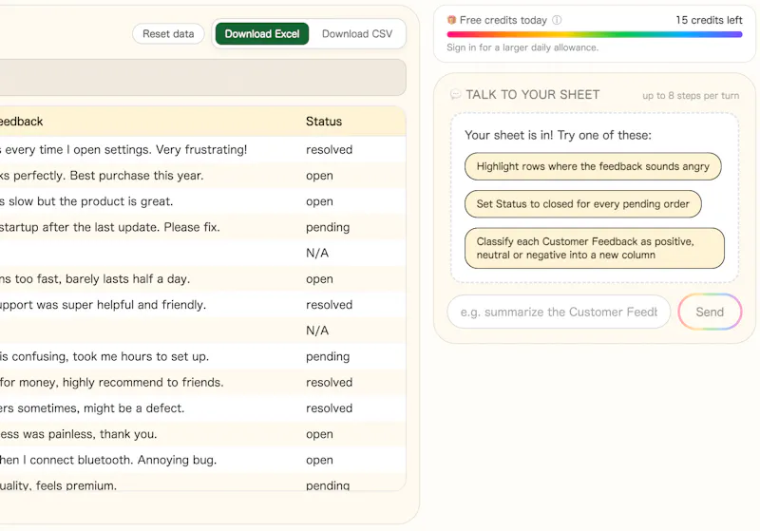Click the Status column header
Viewport: 760px width, 531px height.
click(x=324, y=122)
